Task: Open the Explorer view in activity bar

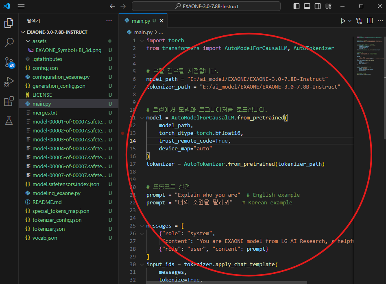Action: pyautogui.click(x=9, y=23)
